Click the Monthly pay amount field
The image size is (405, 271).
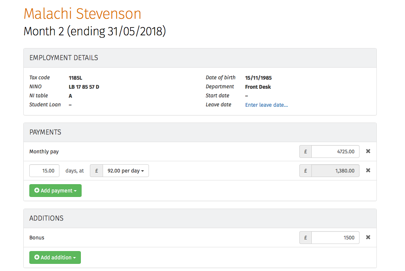(335, 151)
